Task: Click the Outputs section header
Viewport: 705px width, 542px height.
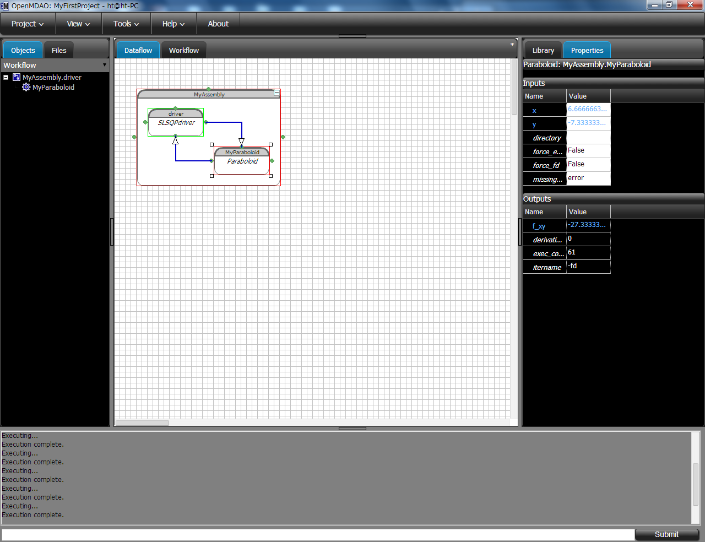Action: pos(613,199)
